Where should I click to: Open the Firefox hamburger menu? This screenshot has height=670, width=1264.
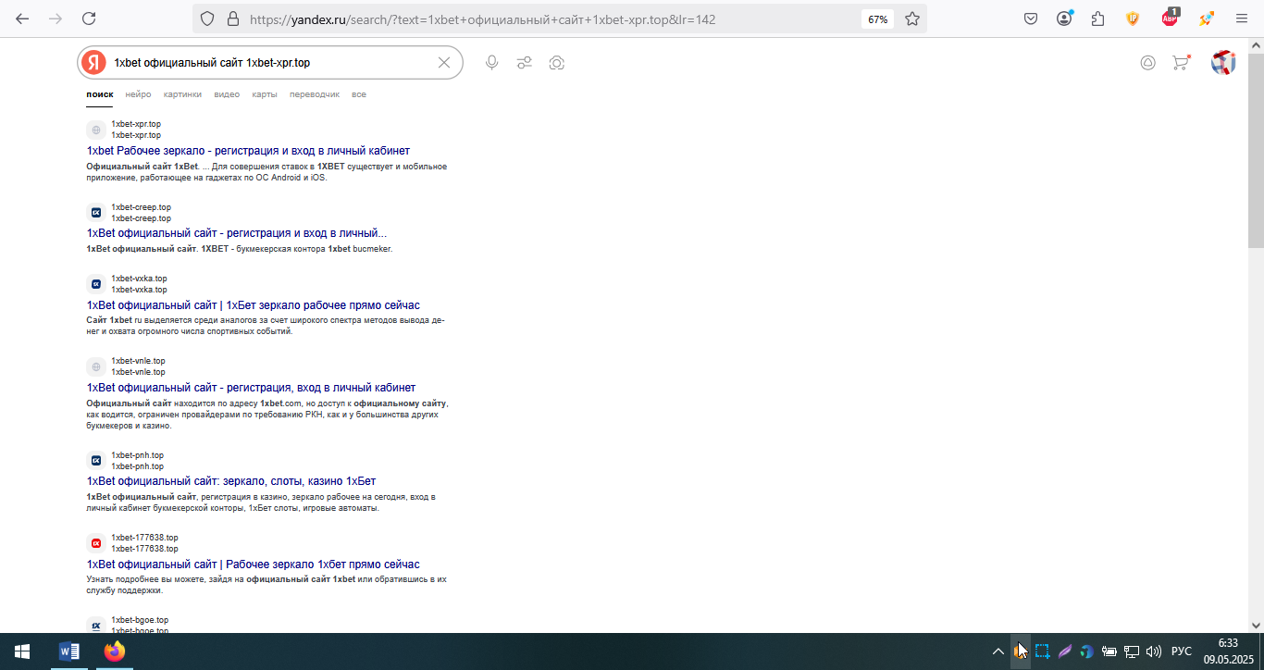coord(1242,19)
